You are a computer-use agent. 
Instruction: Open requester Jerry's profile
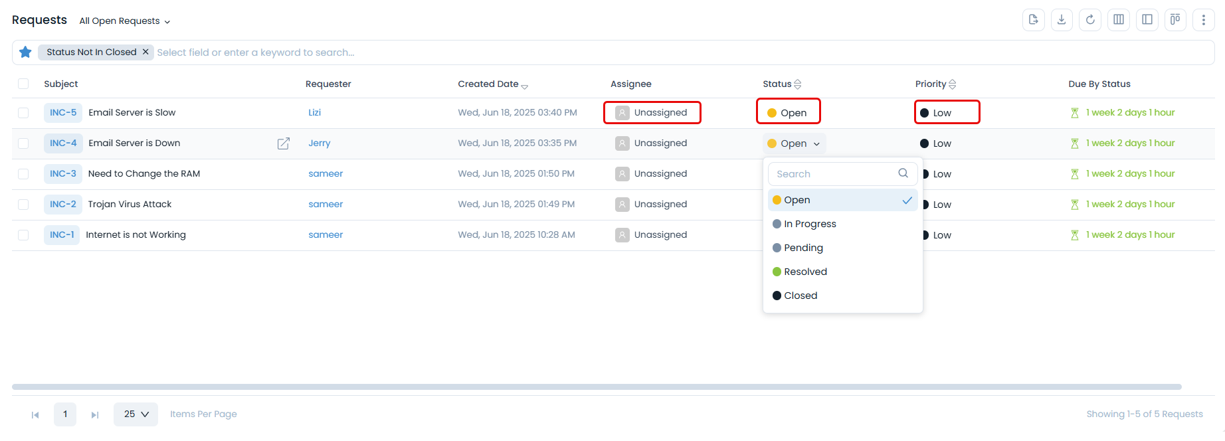point(319,143)
